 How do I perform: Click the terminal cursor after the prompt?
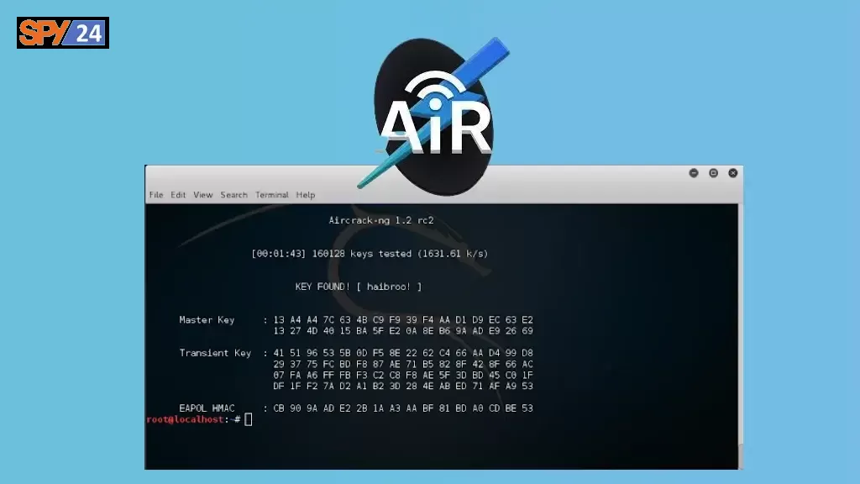pyautogui.click(x=249, y=420)
